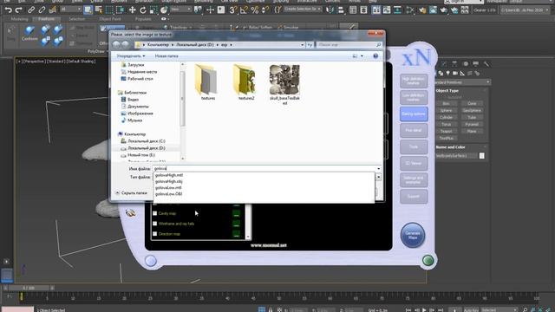Click the object color swatch
This screenshot has width=555, height=312.
pyautogui.click(x=482, y=156)
